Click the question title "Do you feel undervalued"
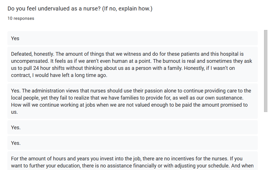The width and height of the screenshot is (270, 170). [80, 8]
